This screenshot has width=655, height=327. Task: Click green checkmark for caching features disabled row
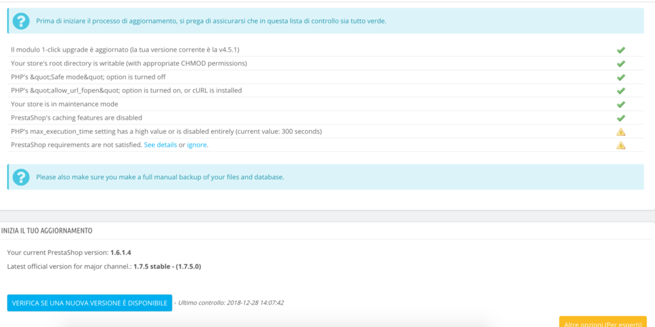point(621,118)
